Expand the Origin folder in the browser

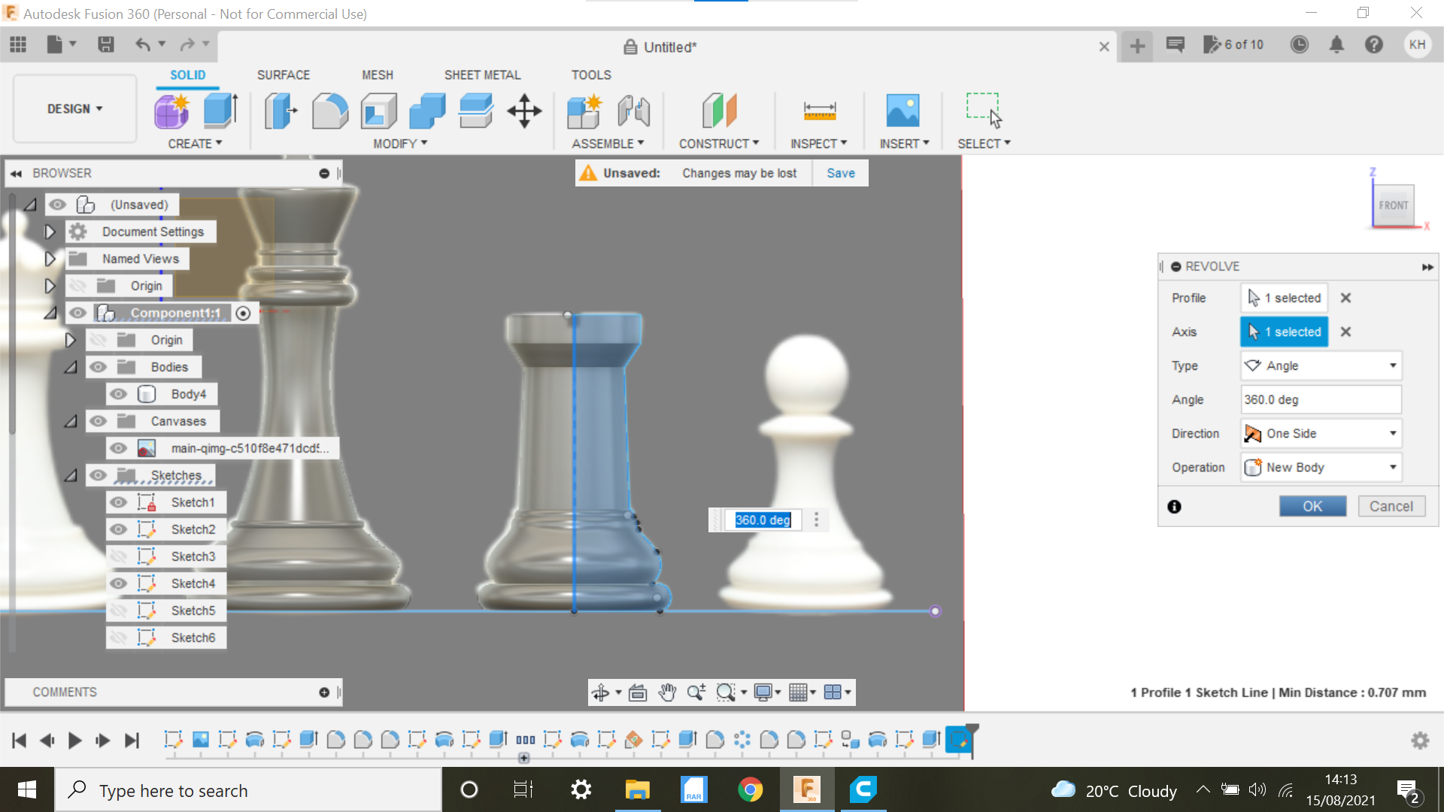click(x=50, y=286)
